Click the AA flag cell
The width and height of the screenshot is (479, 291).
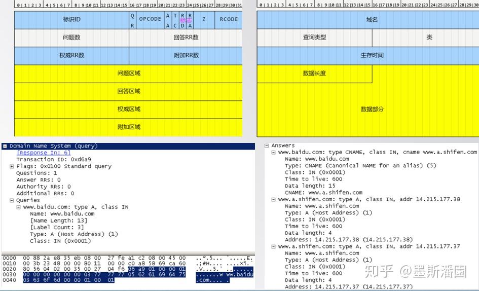point(168,20)
